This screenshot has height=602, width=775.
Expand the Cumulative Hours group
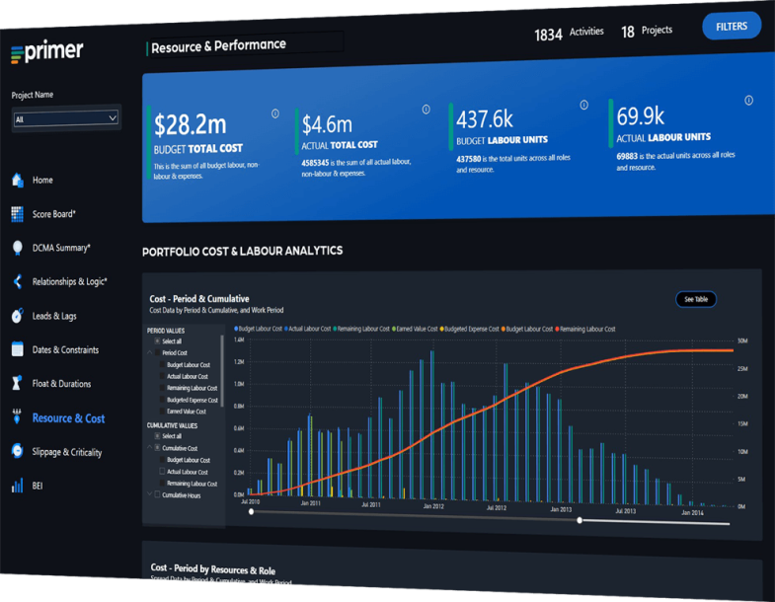pos(150,494)
